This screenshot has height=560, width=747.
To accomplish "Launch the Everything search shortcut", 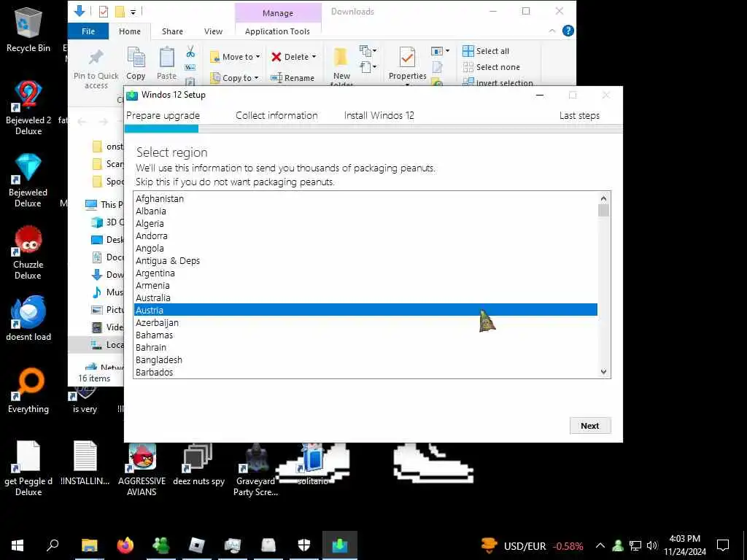I will coord(28,391).
